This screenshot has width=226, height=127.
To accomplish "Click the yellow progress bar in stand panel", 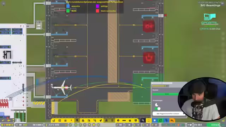I will (x=160, y=86).
